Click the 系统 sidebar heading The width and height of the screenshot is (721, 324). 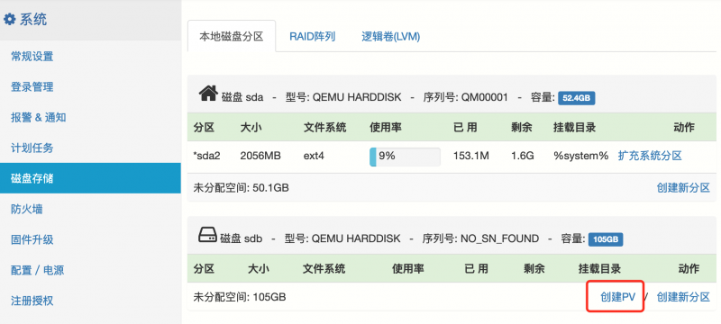click(x=33, y=20)
